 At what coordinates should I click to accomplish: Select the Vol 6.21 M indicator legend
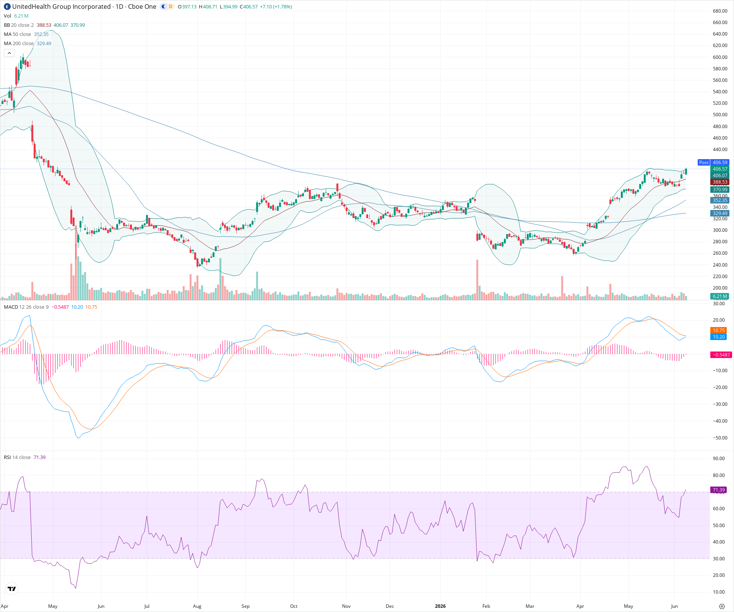point(16,16)
